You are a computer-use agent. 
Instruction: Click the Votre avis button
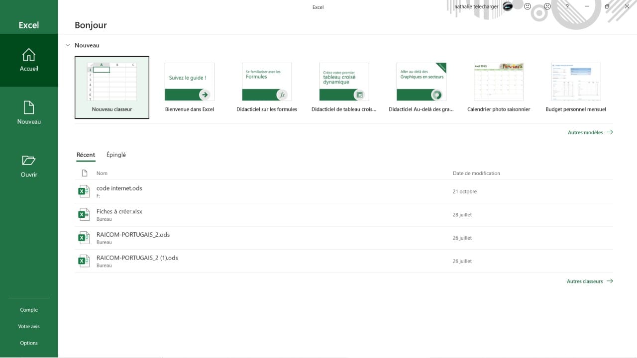(28, 326)
